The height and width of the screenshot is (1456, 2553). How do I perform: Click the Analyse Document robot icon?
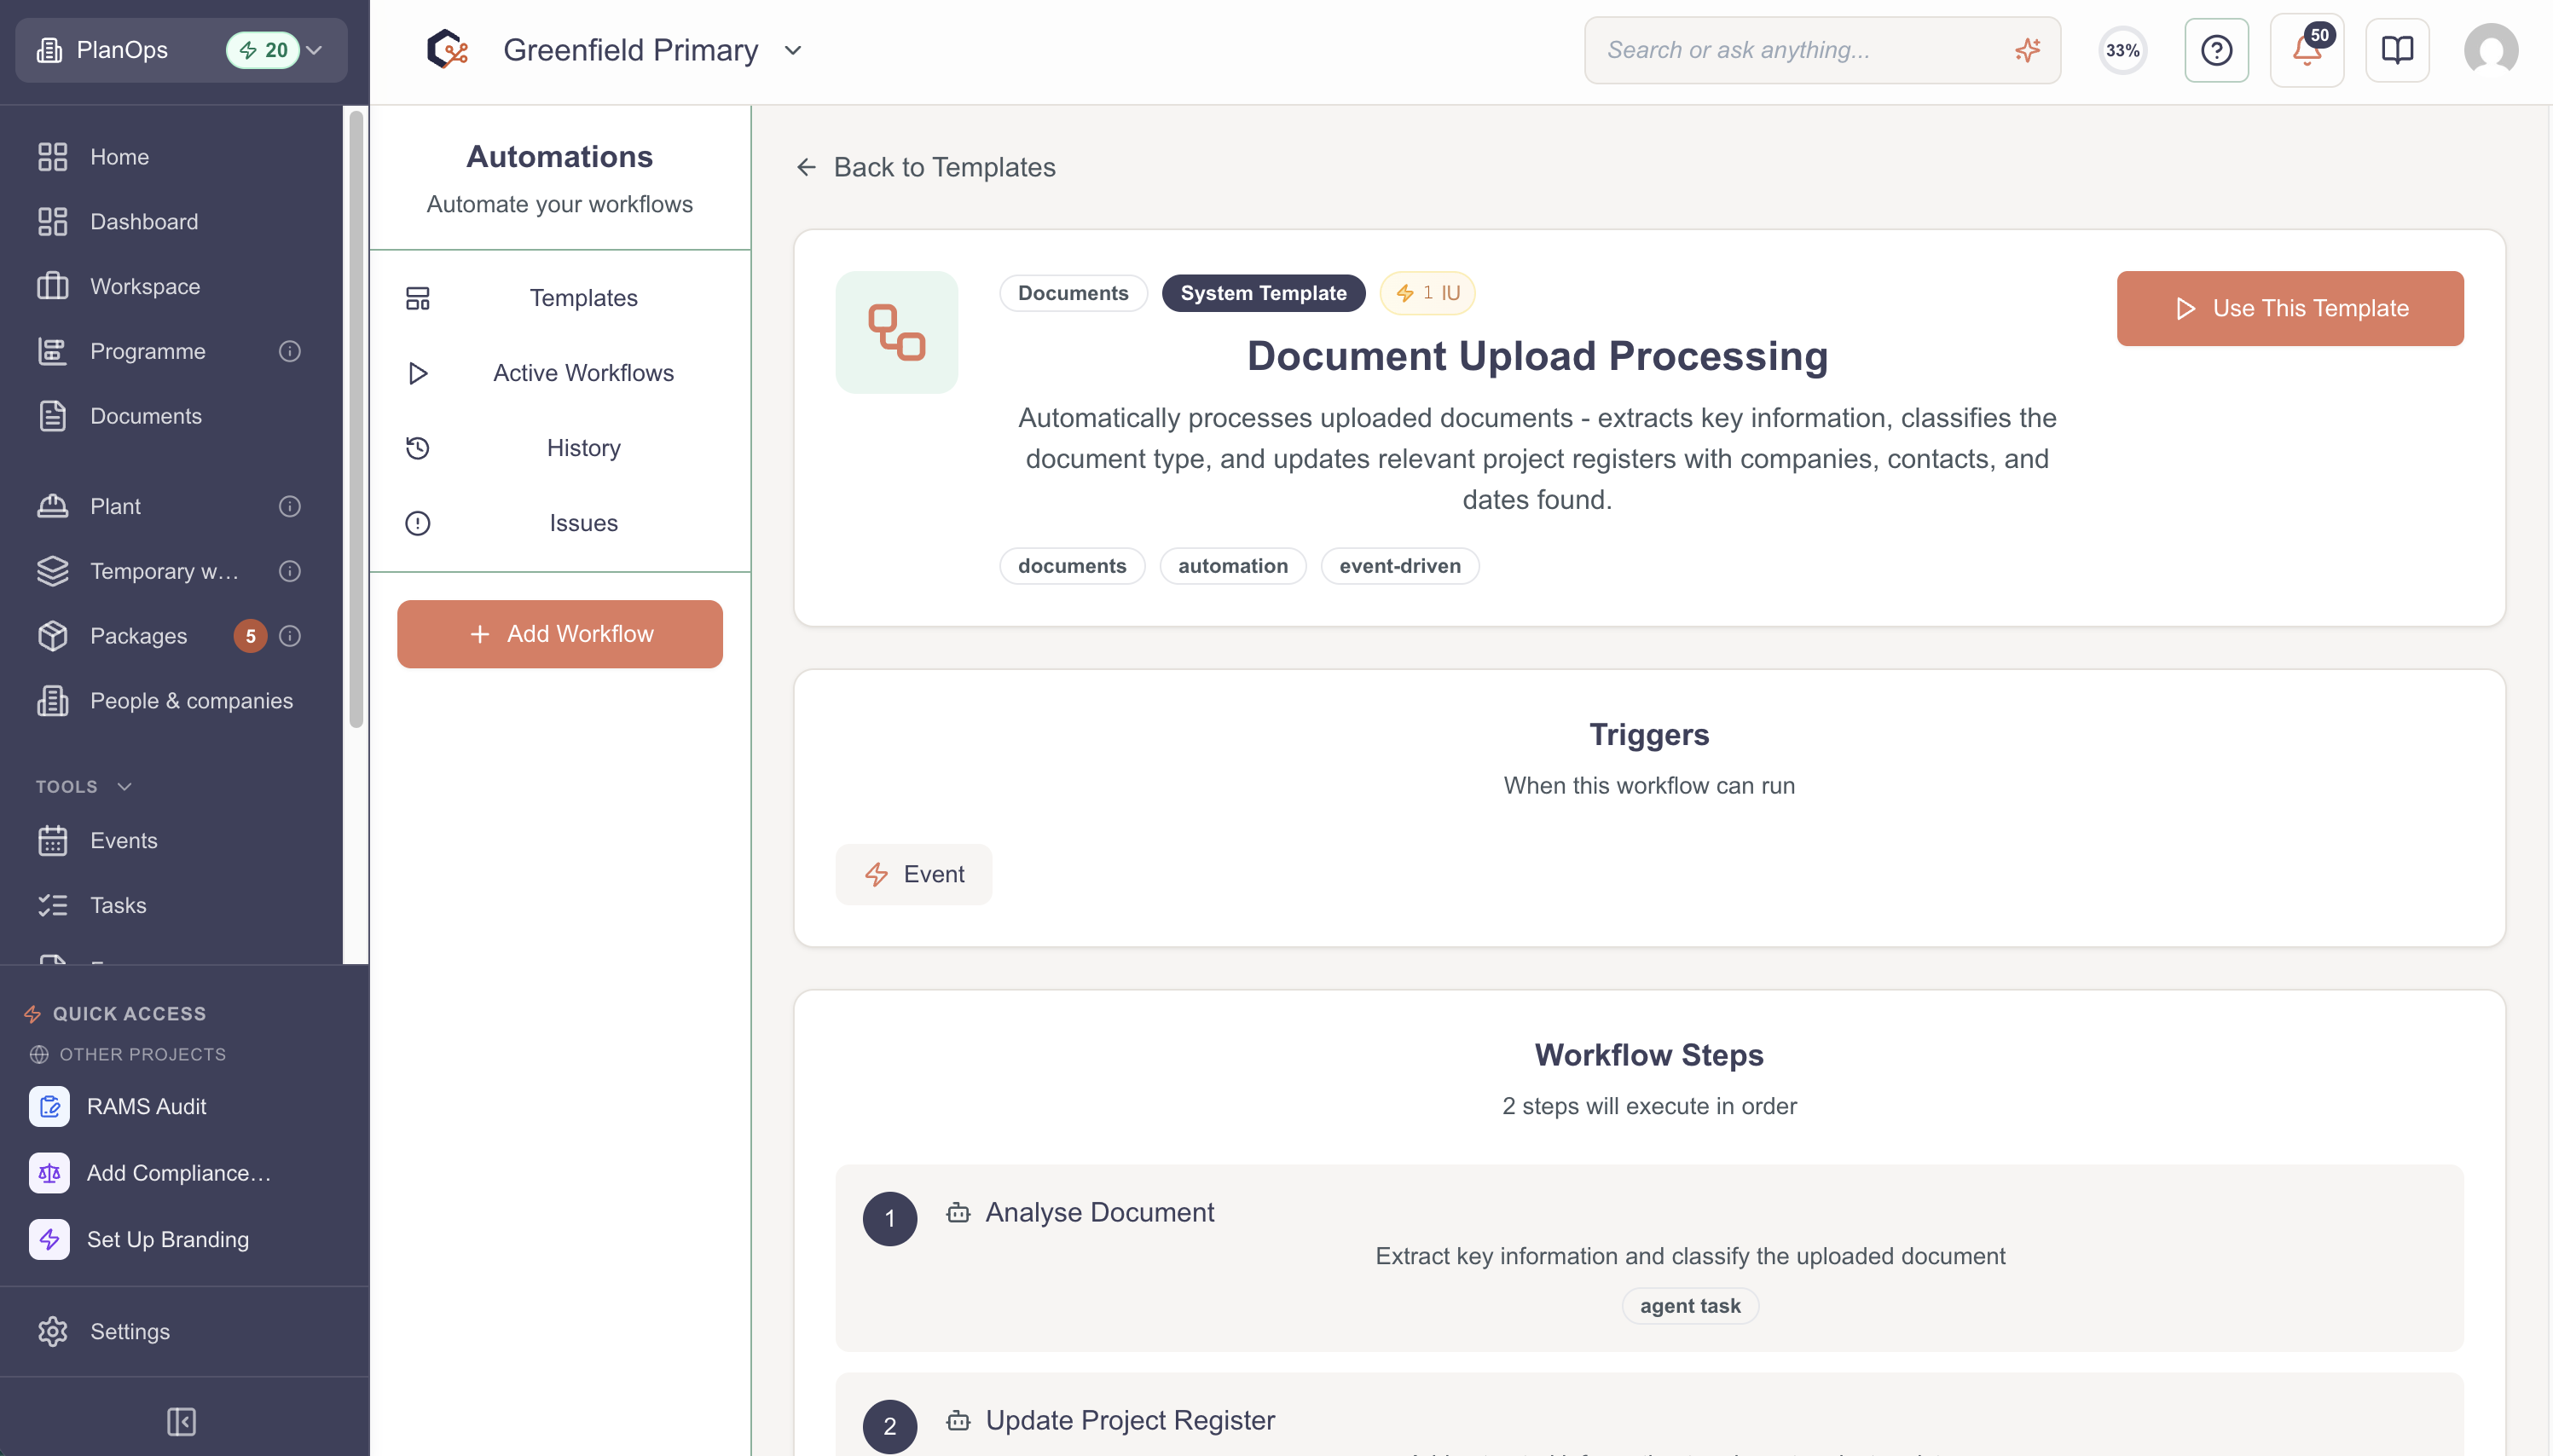click(x=957, y=1213)
